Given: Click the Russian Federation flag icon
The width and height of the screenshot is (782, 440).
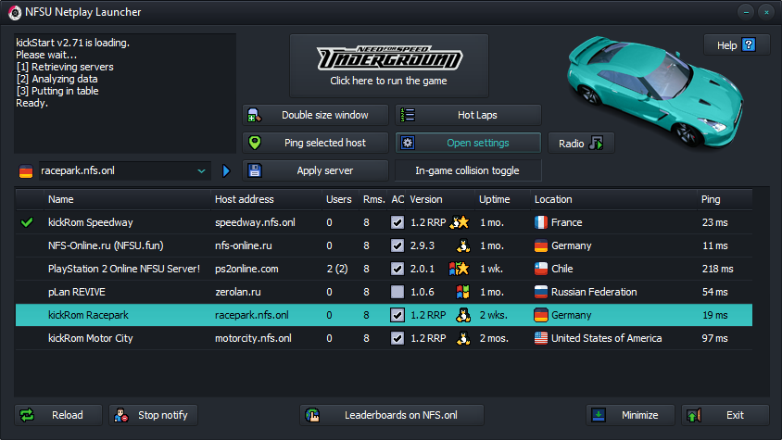Looking at the screenshot, I should (x=540, y=292).
